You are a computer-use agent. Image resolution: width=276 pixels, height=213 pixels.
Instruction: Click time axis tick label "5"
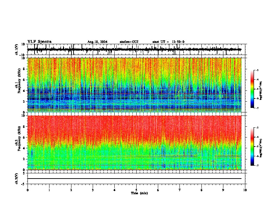pos(136,190)
